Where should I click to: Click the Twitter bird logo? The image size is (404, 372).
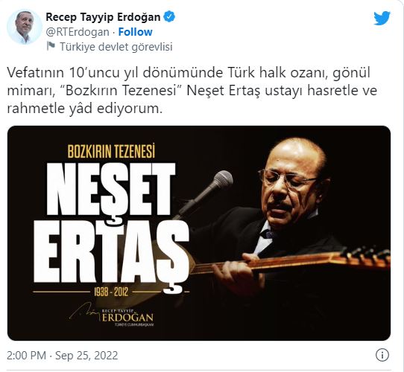[382, 18]
